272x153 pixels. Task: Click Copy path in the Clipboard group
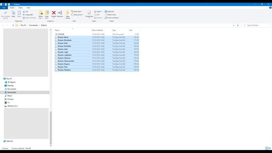[x=28, y=15]
